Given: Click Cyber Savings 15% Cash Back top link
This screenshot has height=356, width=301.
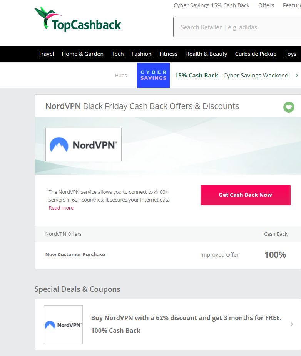Looking at the screenshot, I should pos(212,5).
